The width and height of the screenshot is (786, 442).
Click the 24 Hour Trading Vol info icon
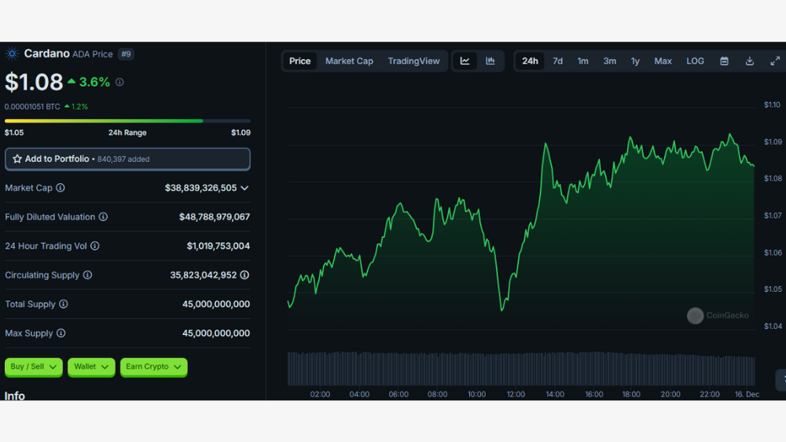95,246
